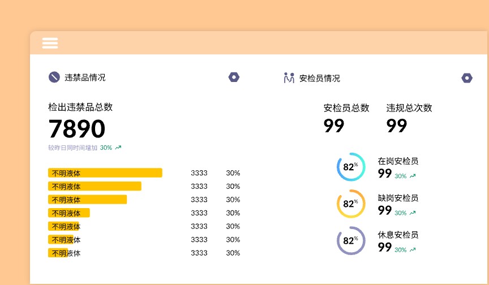This screenshot has width=489, height=285.
Task: Click the 安检员总数 label
Action: [x=346, y=108]
